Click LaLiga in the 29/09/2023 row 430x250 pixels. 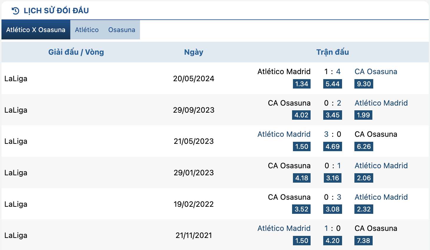coord(16,110)
